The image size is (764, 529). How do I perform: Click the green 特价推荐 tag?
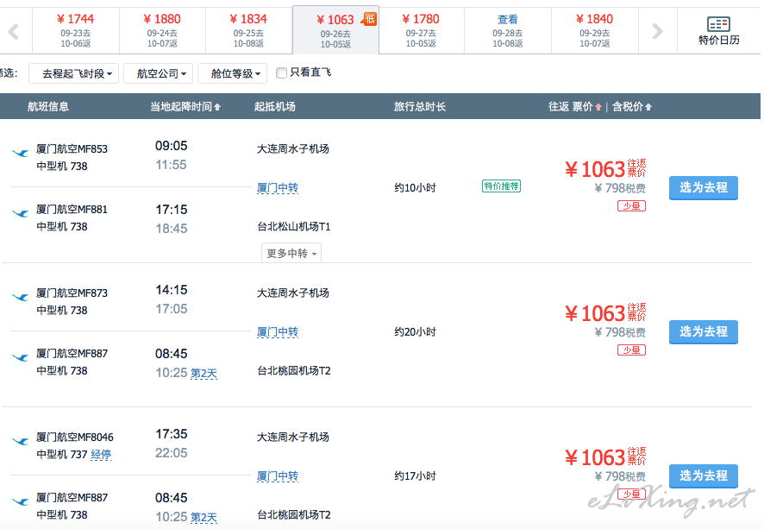click(x=501, y=186)
